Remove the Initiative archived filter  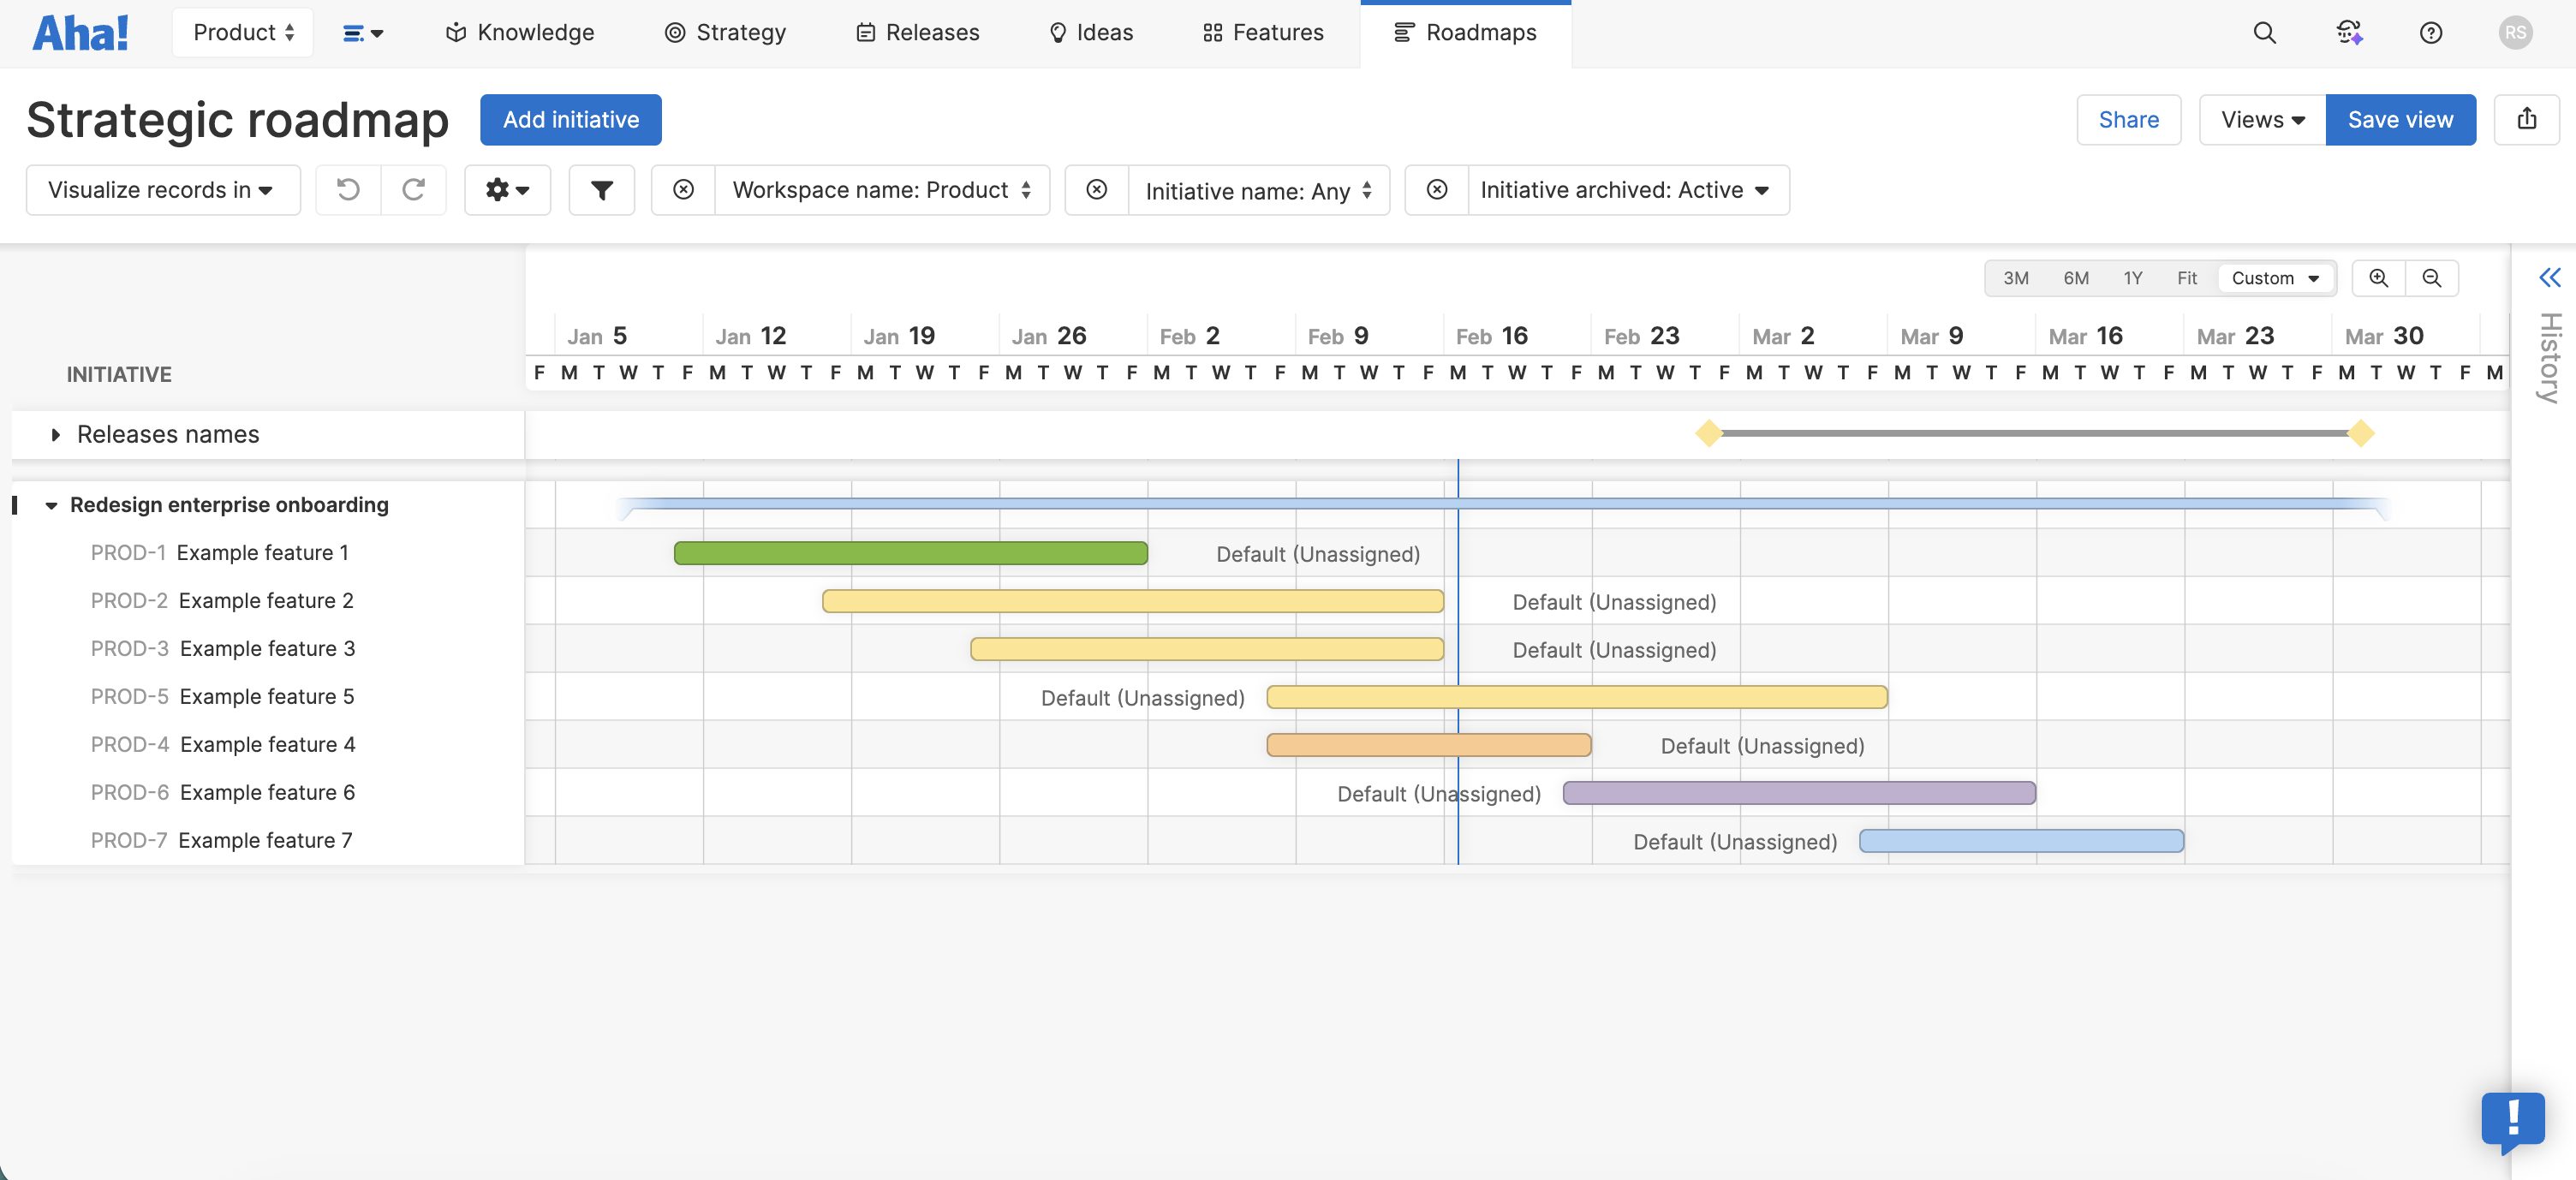point(1436,190)
